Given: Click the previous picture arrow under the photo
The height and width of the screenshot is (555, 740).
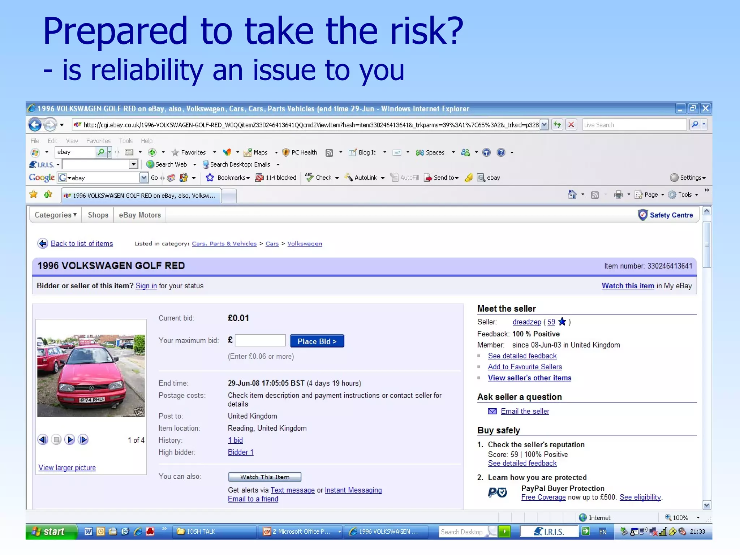Looking at the screenshot, I should click(43, 440).
